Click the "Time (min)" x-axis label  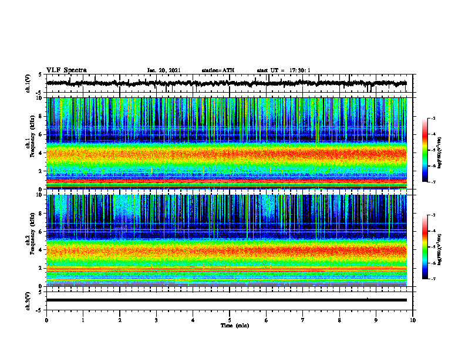(x=235, y=326)
